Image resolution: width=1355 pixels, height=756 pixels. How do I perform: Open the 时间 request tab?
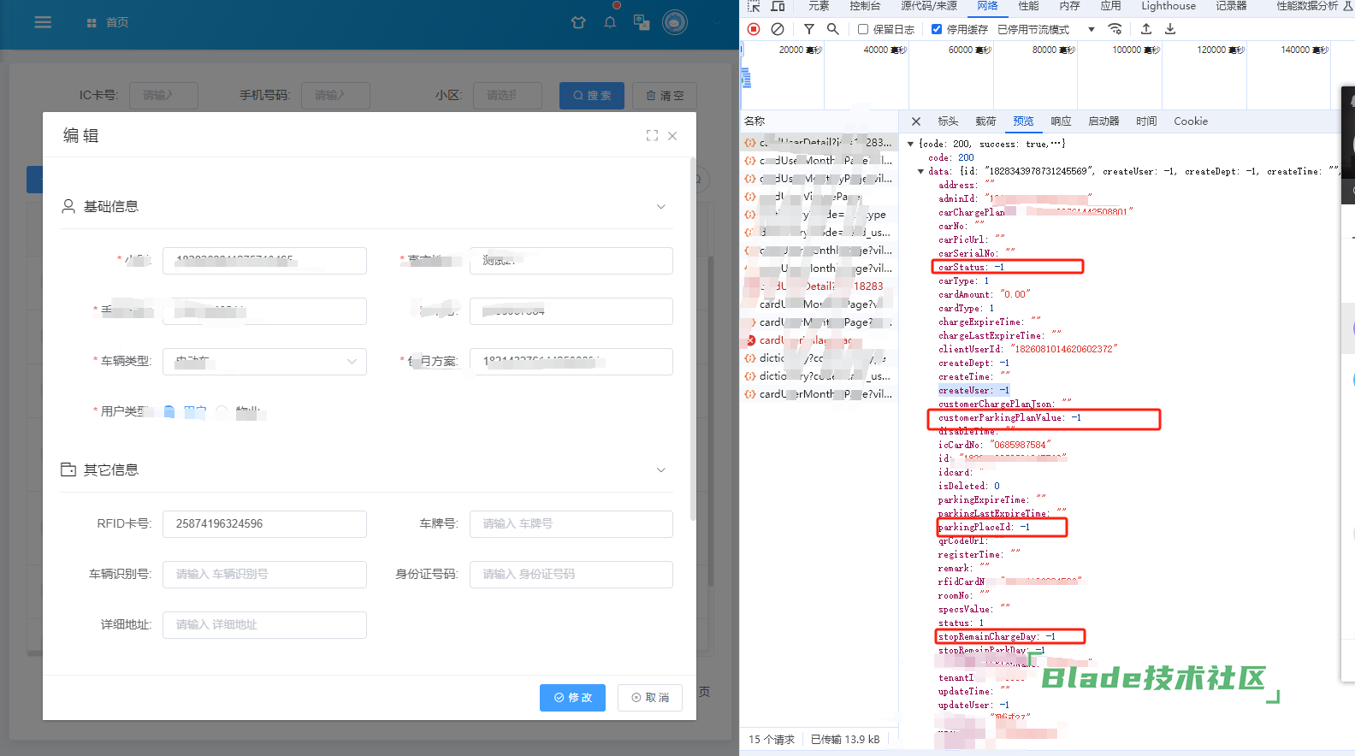1146,121
